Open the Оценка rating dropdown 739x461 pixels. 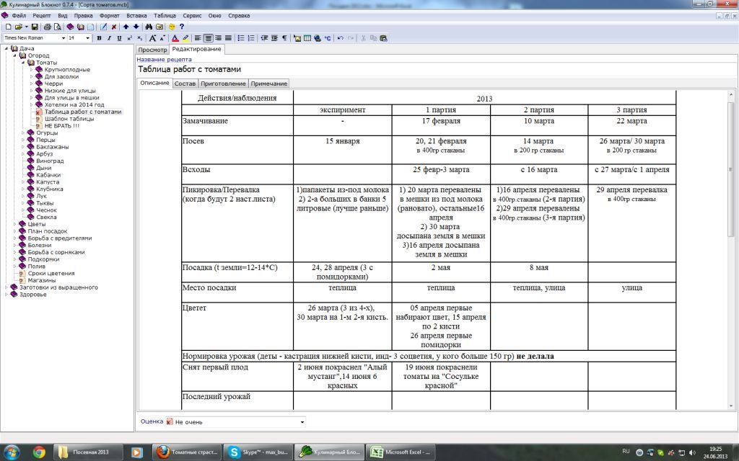coord(302,422)
